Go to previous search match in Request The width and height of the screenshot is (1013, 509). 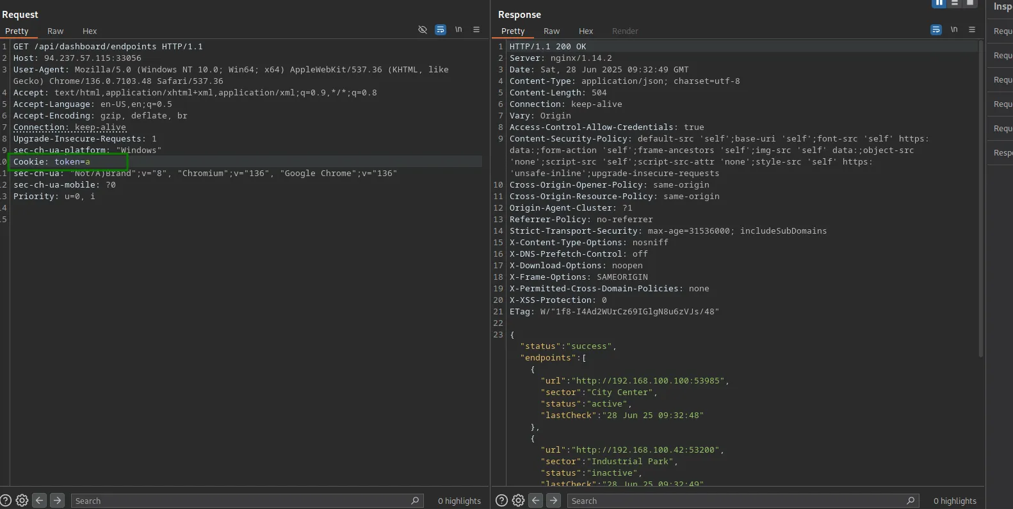(40, 501)
